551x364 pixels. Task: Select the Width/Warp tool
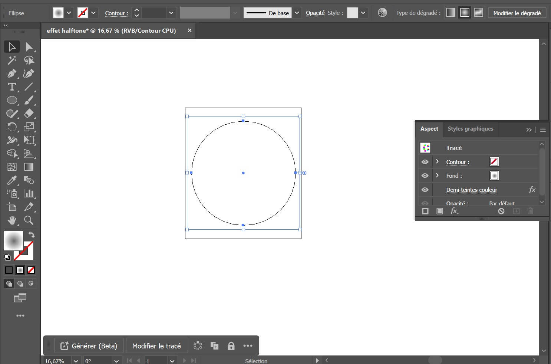12,140
